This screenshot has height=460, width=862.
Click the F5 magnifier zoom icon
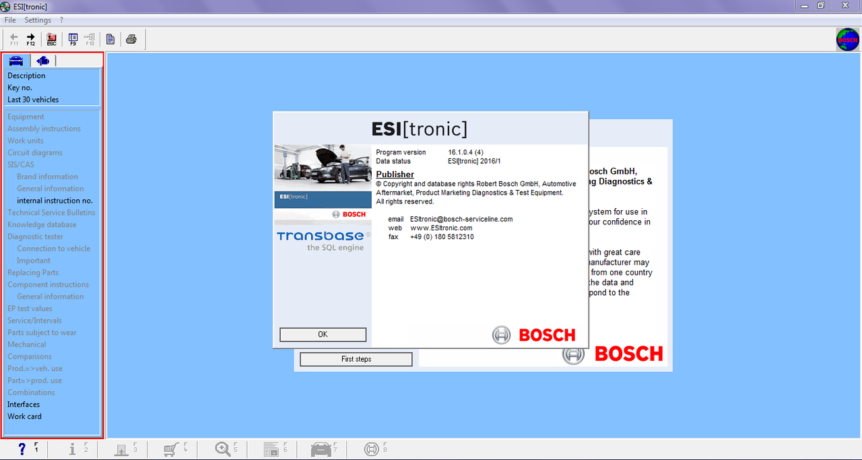click(x=224, y=449)
